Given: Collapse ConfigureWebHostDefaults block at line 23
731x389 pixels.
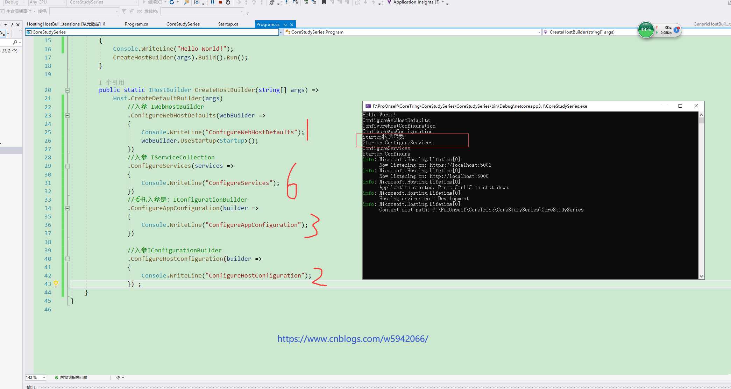Looking at the screenshot, I should 68,115.
